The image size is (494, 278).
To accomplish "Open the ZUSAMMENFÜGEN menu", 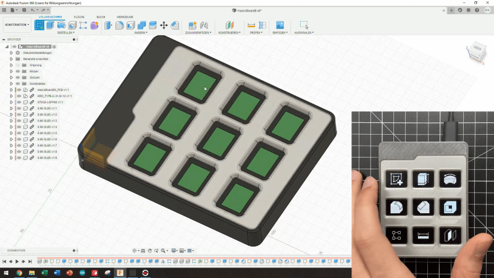I will click(198, 33).
